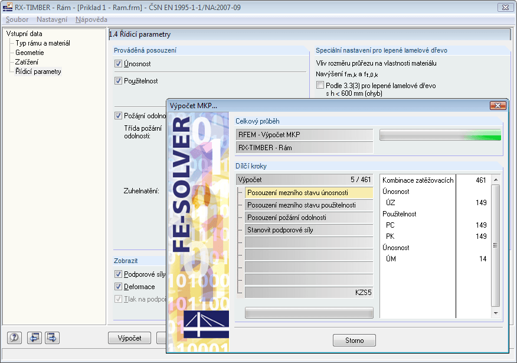Click the Dílčí kroky section heading
This screenshot has height=363, width=517.
[251, 166]
